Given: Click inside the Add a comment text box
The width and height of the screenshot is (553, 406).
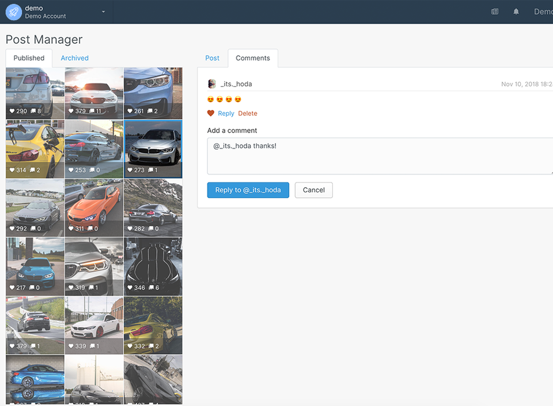Looking at the screenshot, I should click(379, 155).
